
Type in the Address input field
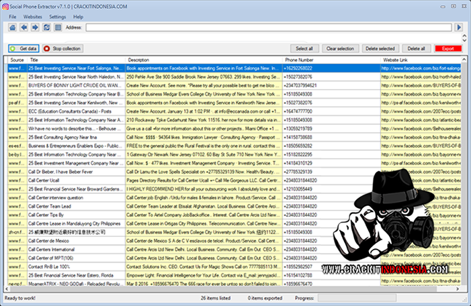(269, 28)
